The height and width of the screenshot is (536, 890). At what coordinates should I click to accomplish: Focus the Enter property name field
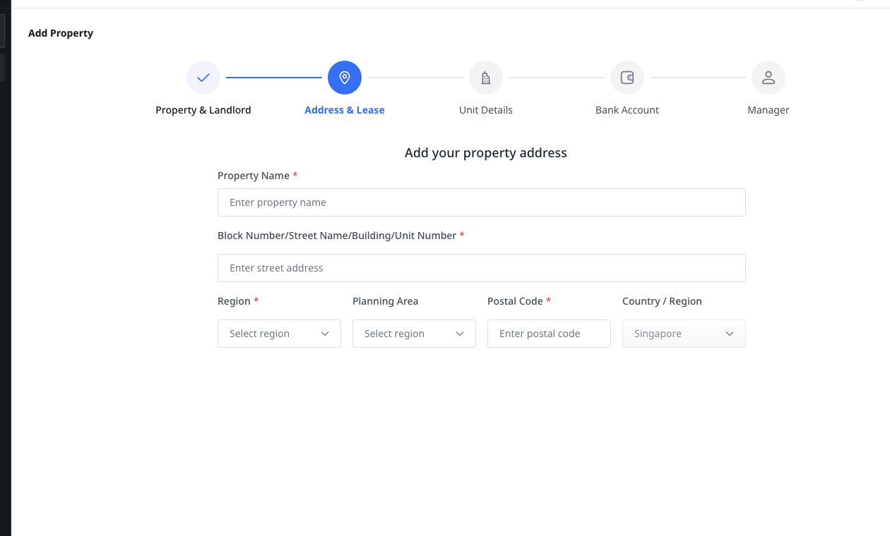(482, 202)
